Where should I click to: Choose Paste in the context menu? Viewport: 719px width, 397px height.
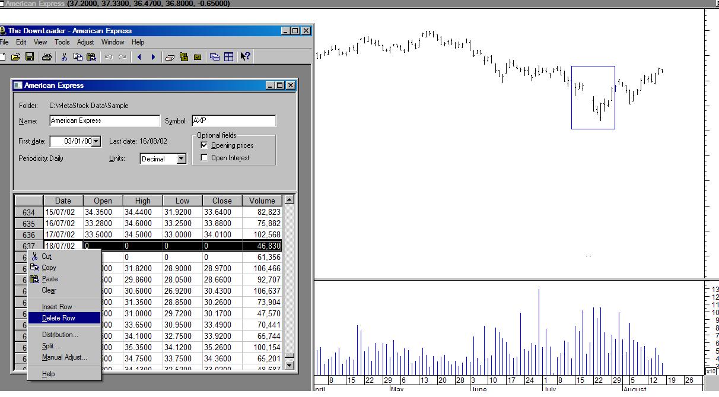click(64, 279)
